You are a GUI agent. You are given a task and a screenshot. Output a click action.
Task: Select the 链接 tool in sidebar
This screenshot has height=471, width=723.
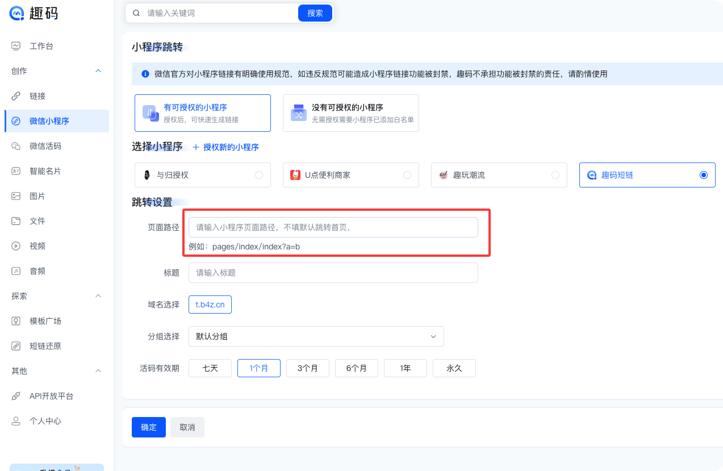click(x=37, y=96)
